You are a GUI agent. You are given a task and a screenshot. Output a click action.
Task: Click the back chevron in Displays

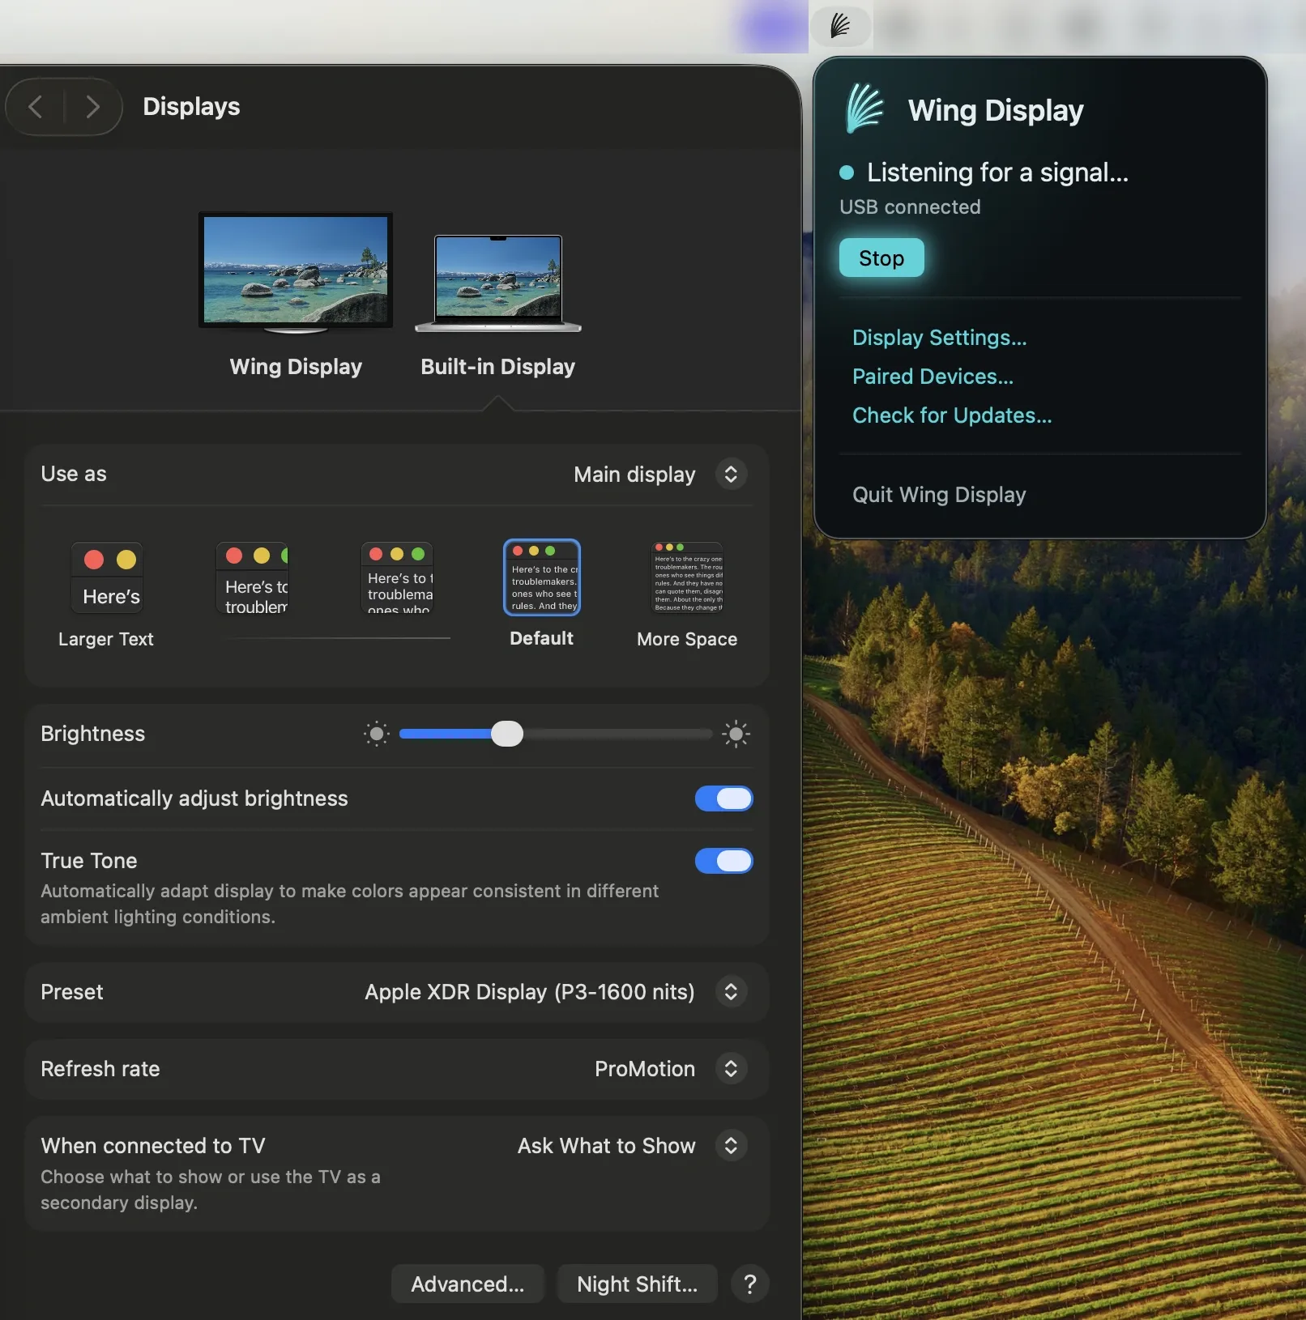[x=36, y=107]
